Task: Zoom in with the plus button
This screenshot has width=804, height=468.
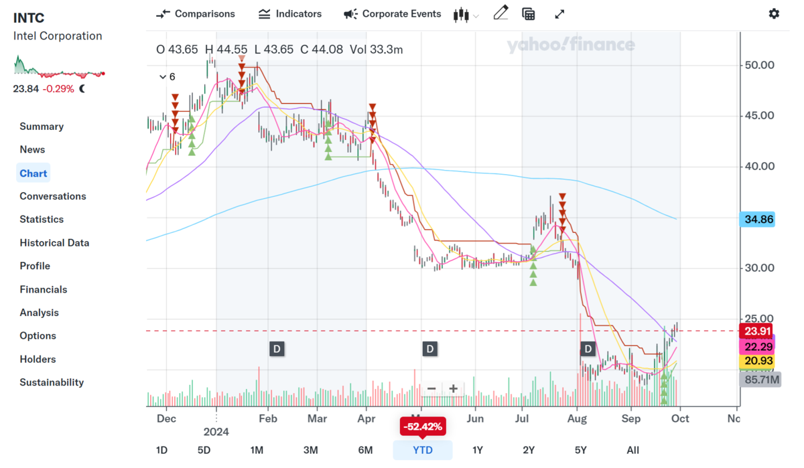Action: 454,388
